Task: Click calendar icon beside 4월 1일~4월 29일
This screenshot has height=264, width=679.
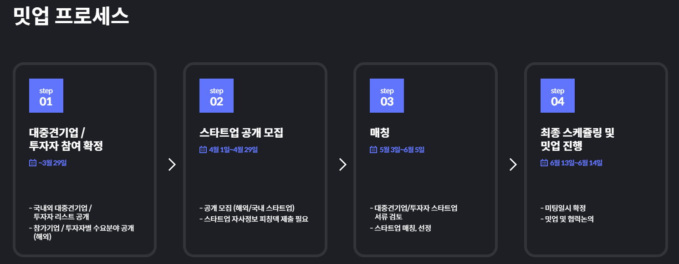Action: click(x=203, y=149)
